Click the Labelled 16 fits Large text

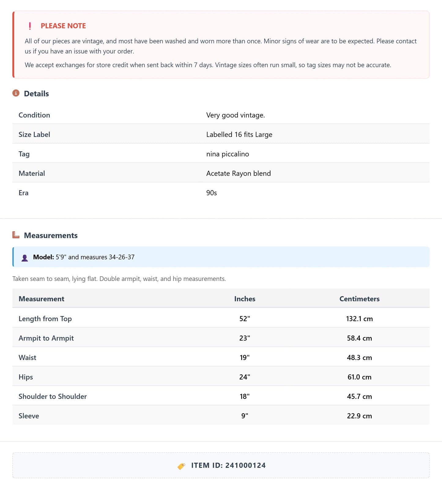coord(239,135)
